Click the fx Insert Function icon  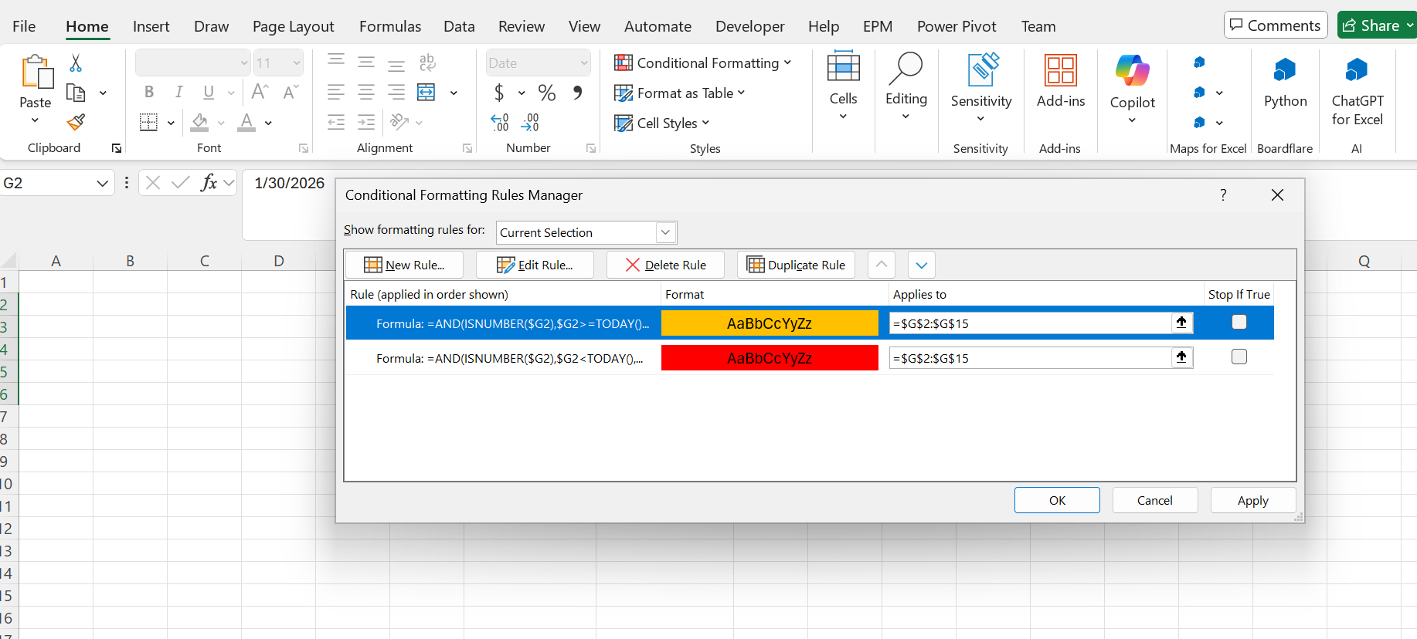pyautogui.click(x=209, y=183)
